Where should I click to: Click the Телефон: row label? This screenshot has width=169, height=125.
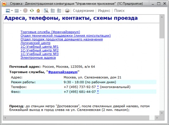point(19,87)
